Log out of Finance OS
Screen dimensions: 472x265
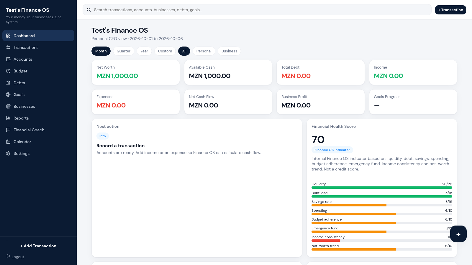tap(15, 257)
